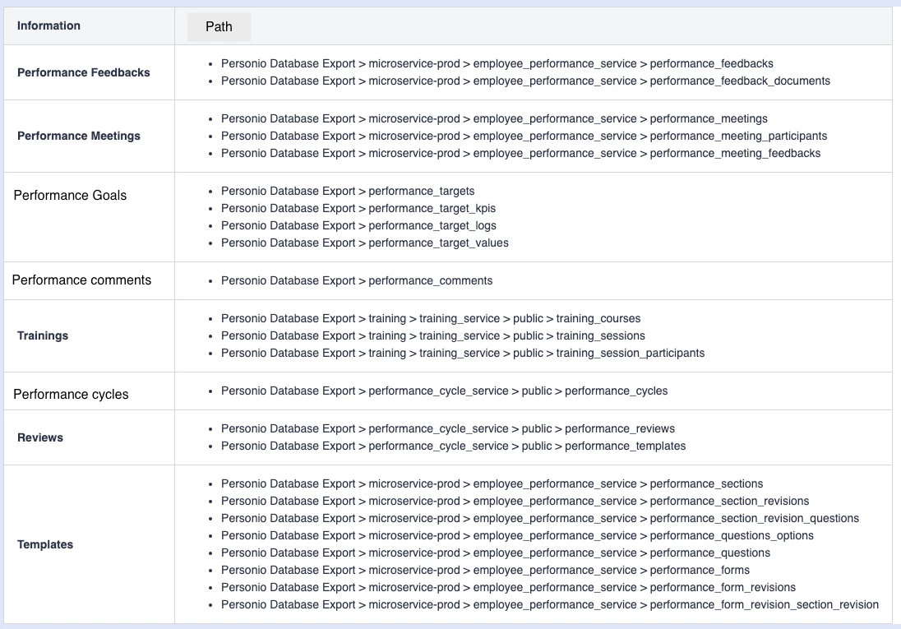The image size is (901, 629).
Task: Click the performance_targets path entry
Action: pos(348,192)
